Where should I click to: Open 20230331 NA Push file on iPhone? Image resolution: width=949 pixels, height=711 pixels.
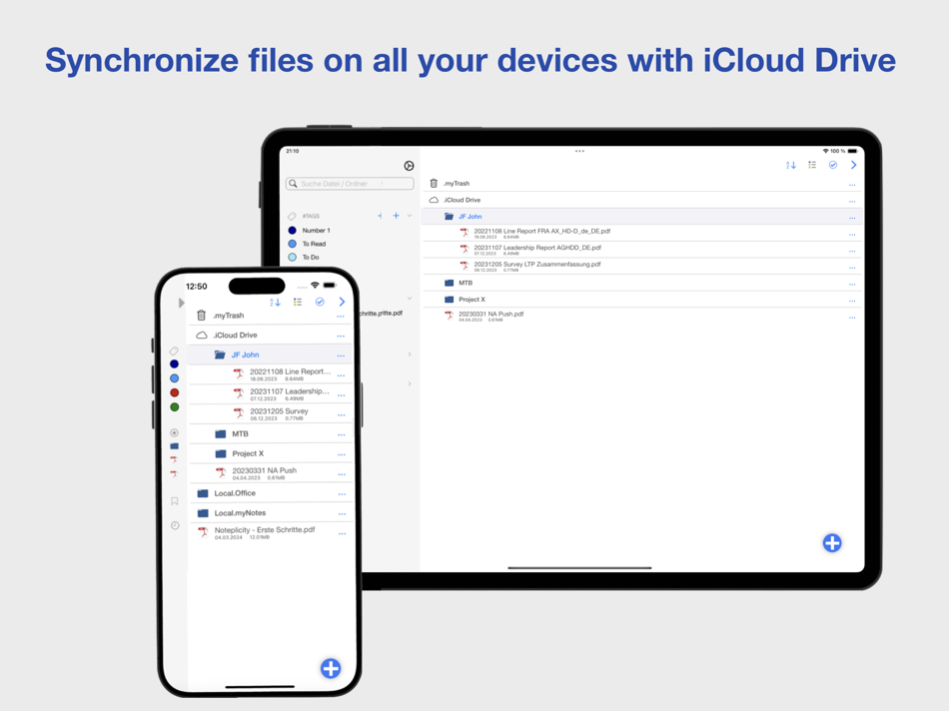(x=270, y=473)
